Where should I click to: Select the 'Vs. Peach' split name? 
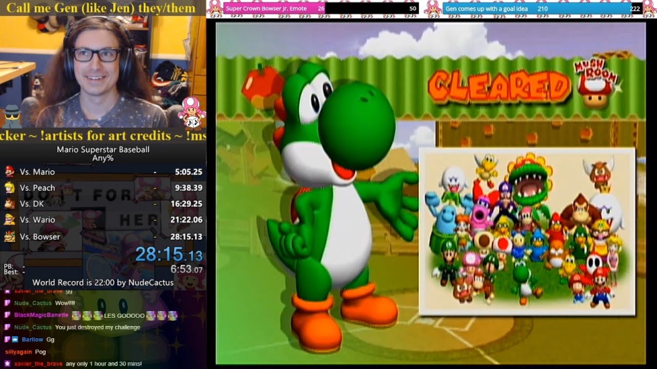(x=37, y=188)
